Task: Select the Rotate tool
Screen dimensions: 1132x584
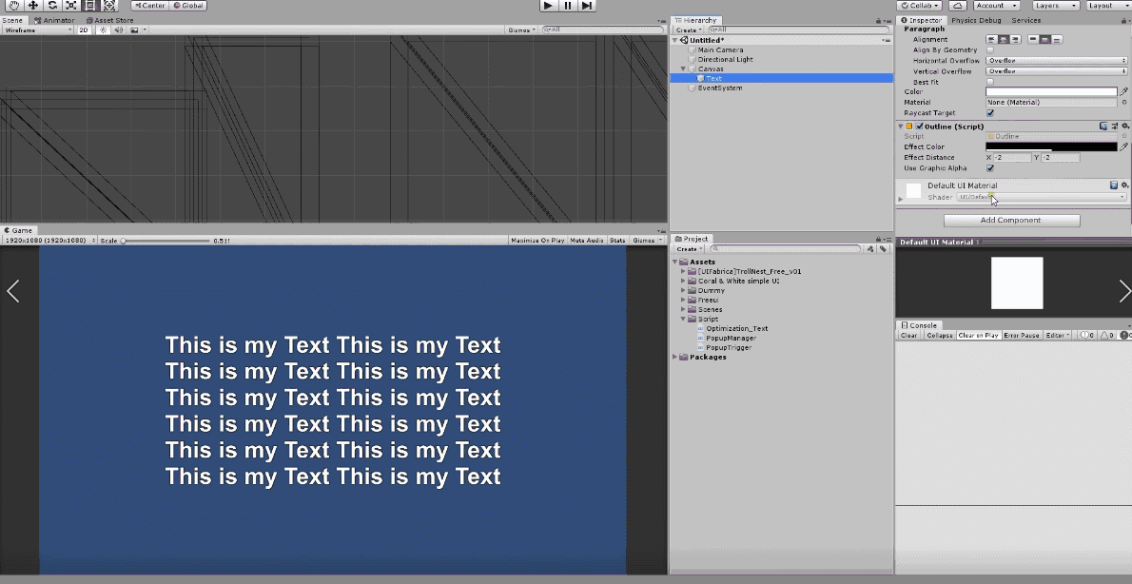Action: pos(52,5)
